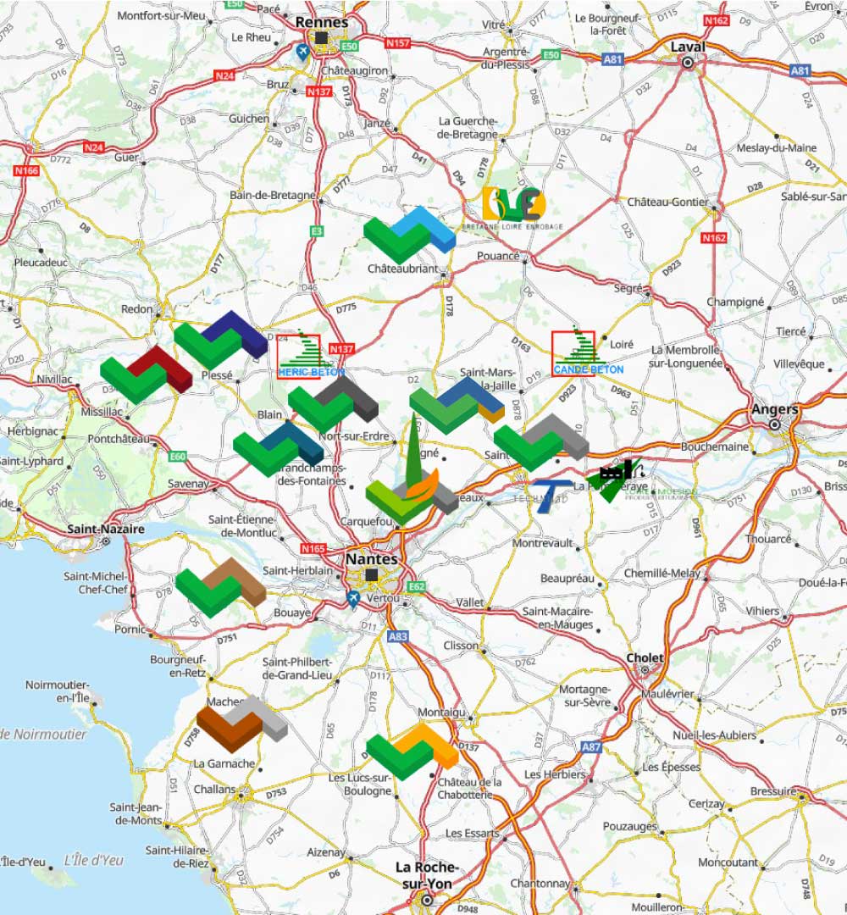
Task: Click the "Pontchâteau" town label
Action: click(119, 439)
